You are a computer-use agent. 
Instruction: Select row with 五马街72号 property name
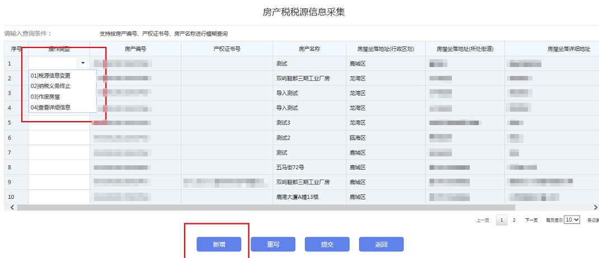pos(289,167)
